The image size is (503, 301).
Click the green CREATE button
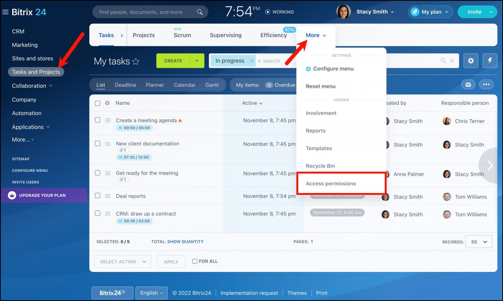173,61
